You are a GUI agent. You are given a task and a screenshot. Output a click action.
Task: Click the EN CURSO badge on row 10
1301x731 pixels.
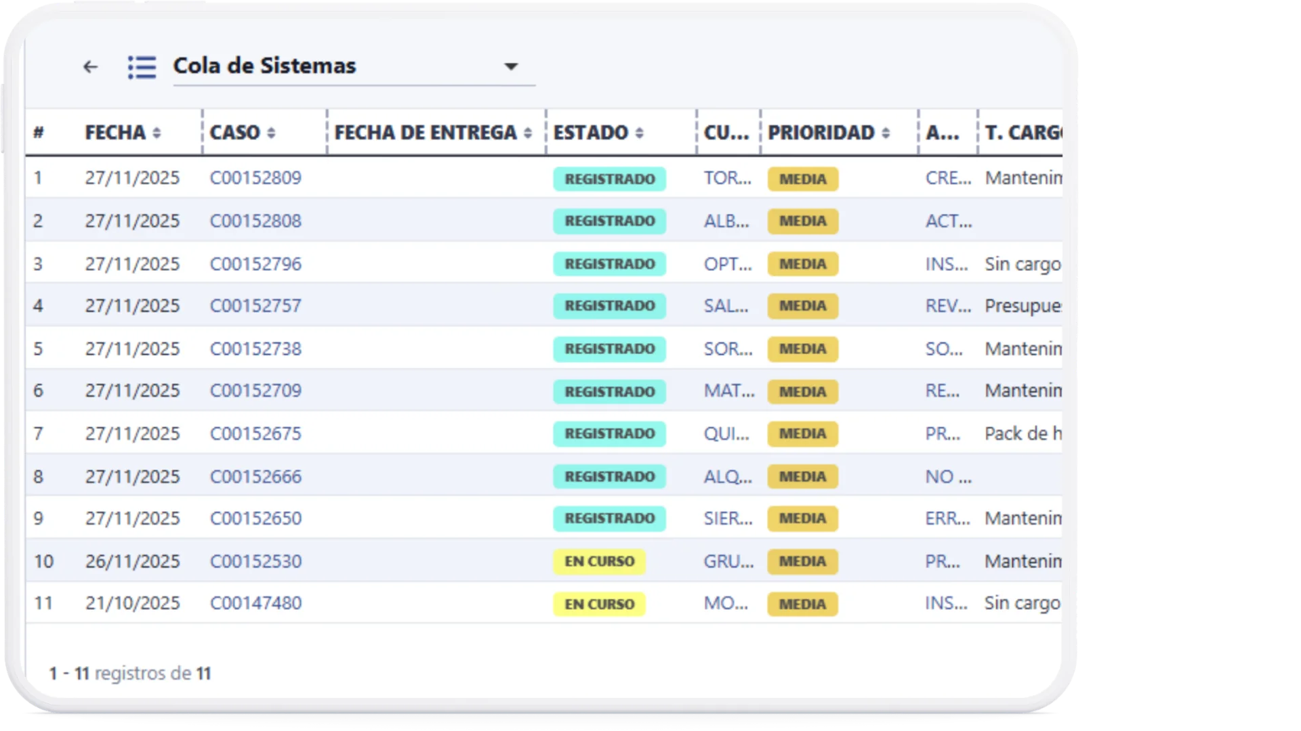599,561
